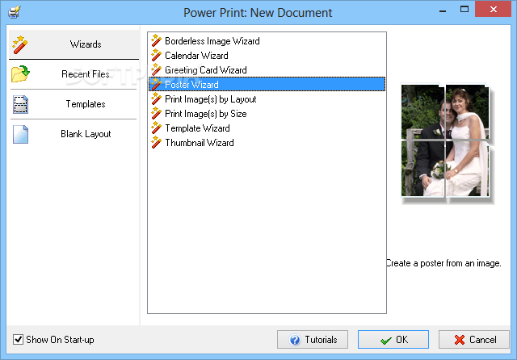Click the wand icon beside Calendar Wizard
517x360 pixels.
tap(156, 56)
